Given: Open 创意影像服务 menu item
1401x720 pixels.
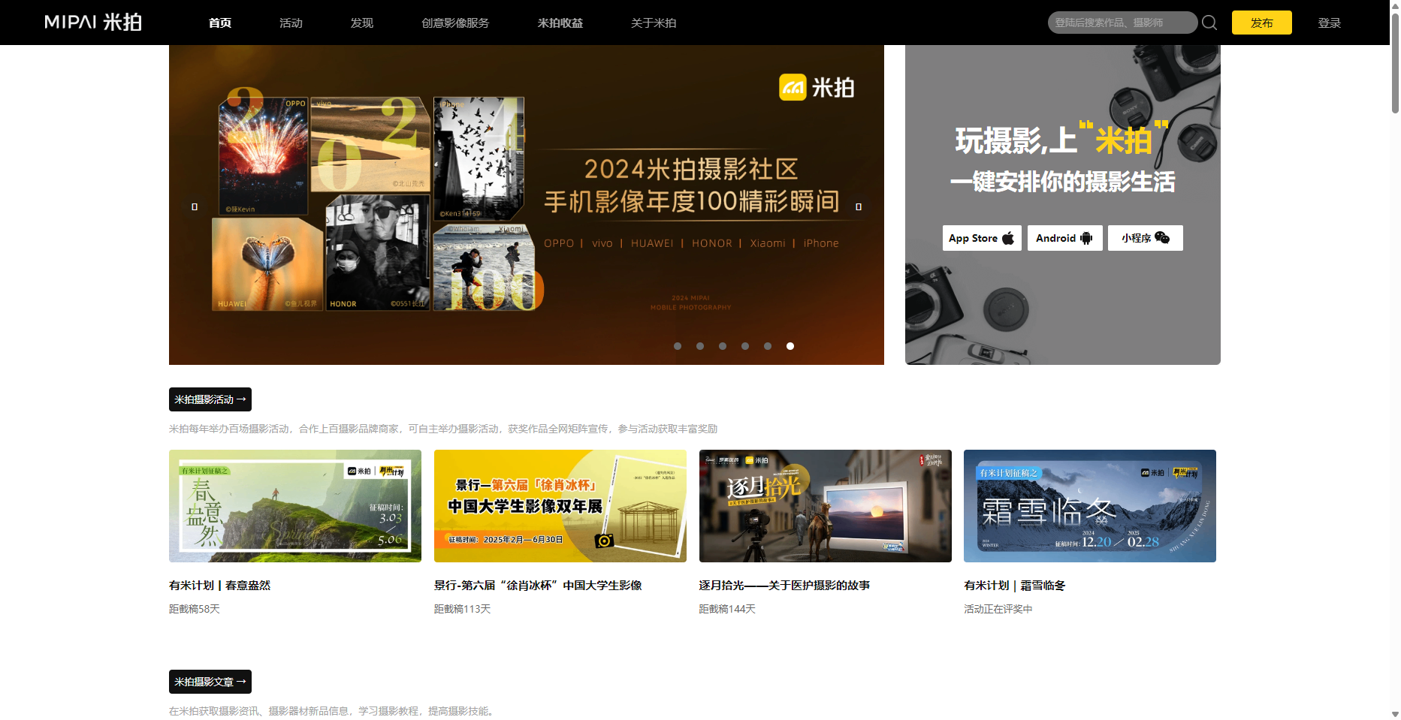Looking at the screenshot, I should (455, 23).
